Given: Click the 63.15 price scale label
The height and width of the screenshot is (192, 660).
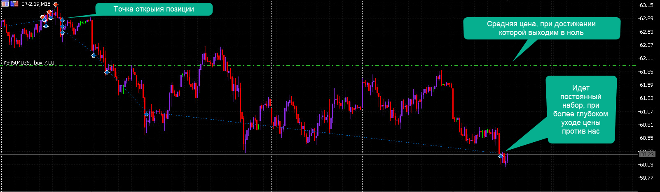Looking at the screenshot, I should click(646, 5).
